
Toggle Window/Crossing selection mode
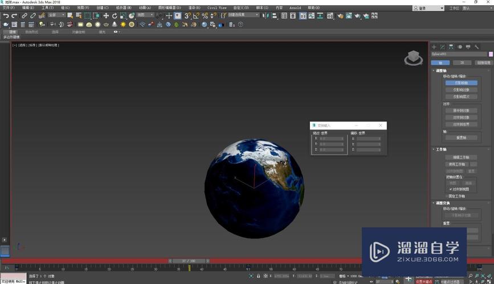[96, 15]
